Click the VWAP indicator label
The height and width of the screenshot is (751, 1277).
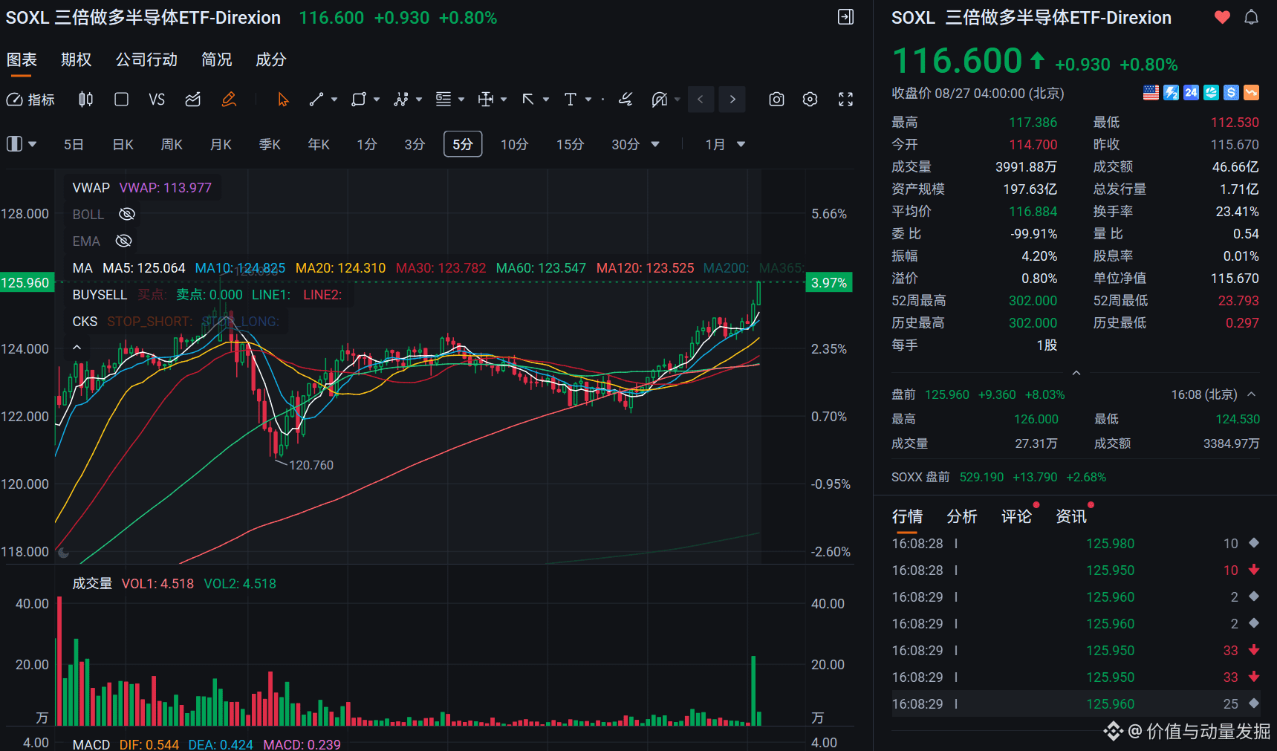point(91,188)
